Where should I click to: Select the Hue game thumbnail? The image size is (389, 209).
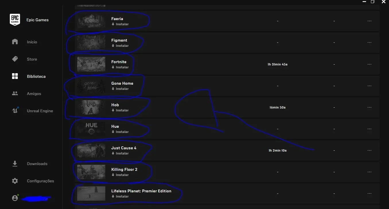coord(91,129)
